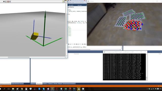Image resolution: width=162 pixels, height=91 pixels.
Task: Switch to LabVIEW on the taskbar
Action: pyautogui.click(x=52, y=89)
